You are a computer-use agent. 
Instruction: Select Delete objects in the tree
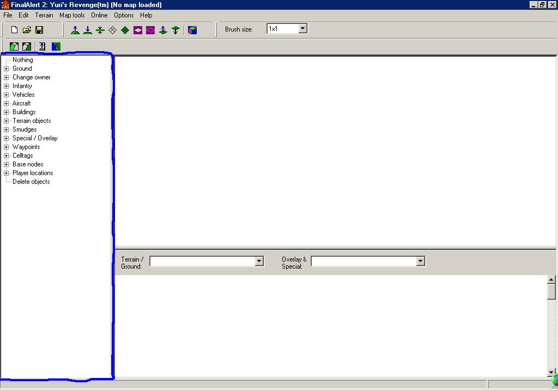click(x=31, y=182)
